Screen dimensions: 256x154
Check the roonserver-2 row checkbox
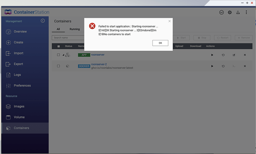(58, 66)
